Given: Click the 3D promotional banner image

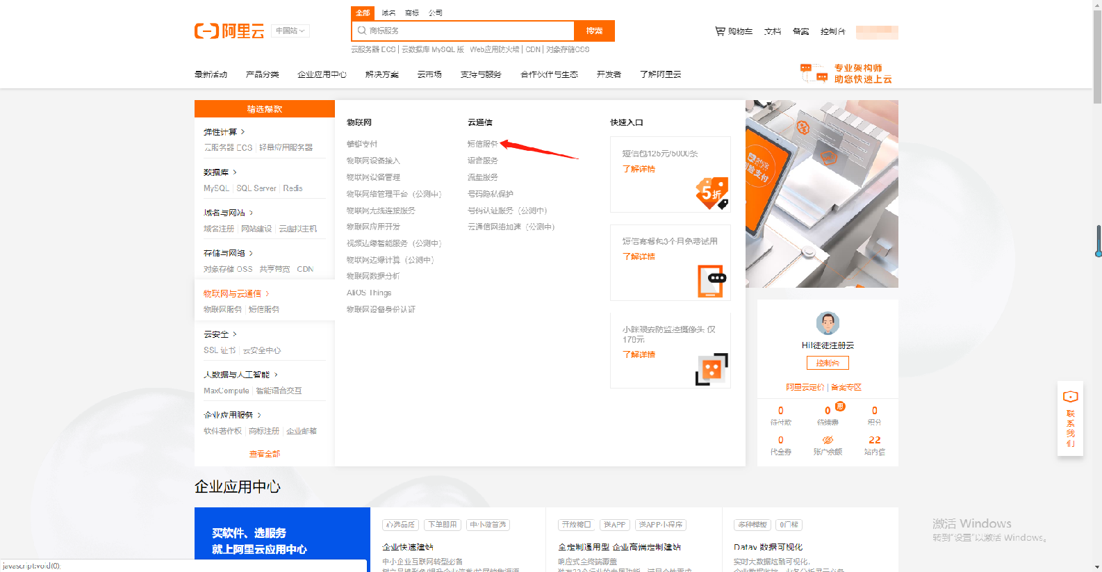Looking at the screenshot, I should pyautogui.click(x=822, y=194).
